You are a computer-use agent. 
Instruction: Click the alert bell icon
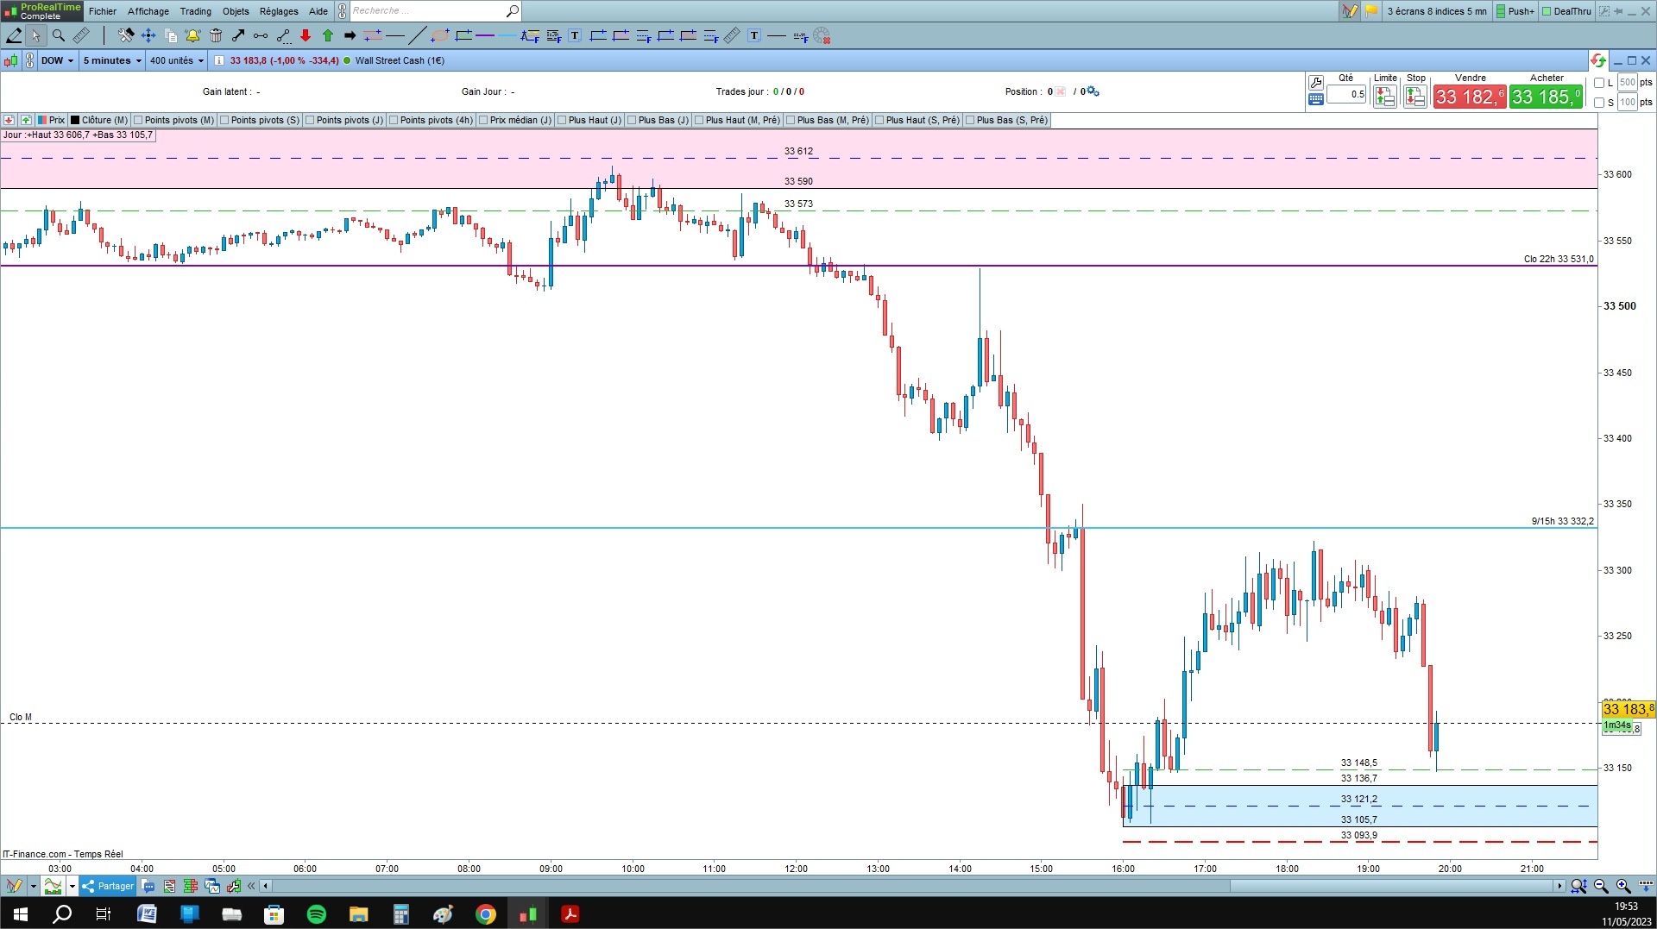192,35
